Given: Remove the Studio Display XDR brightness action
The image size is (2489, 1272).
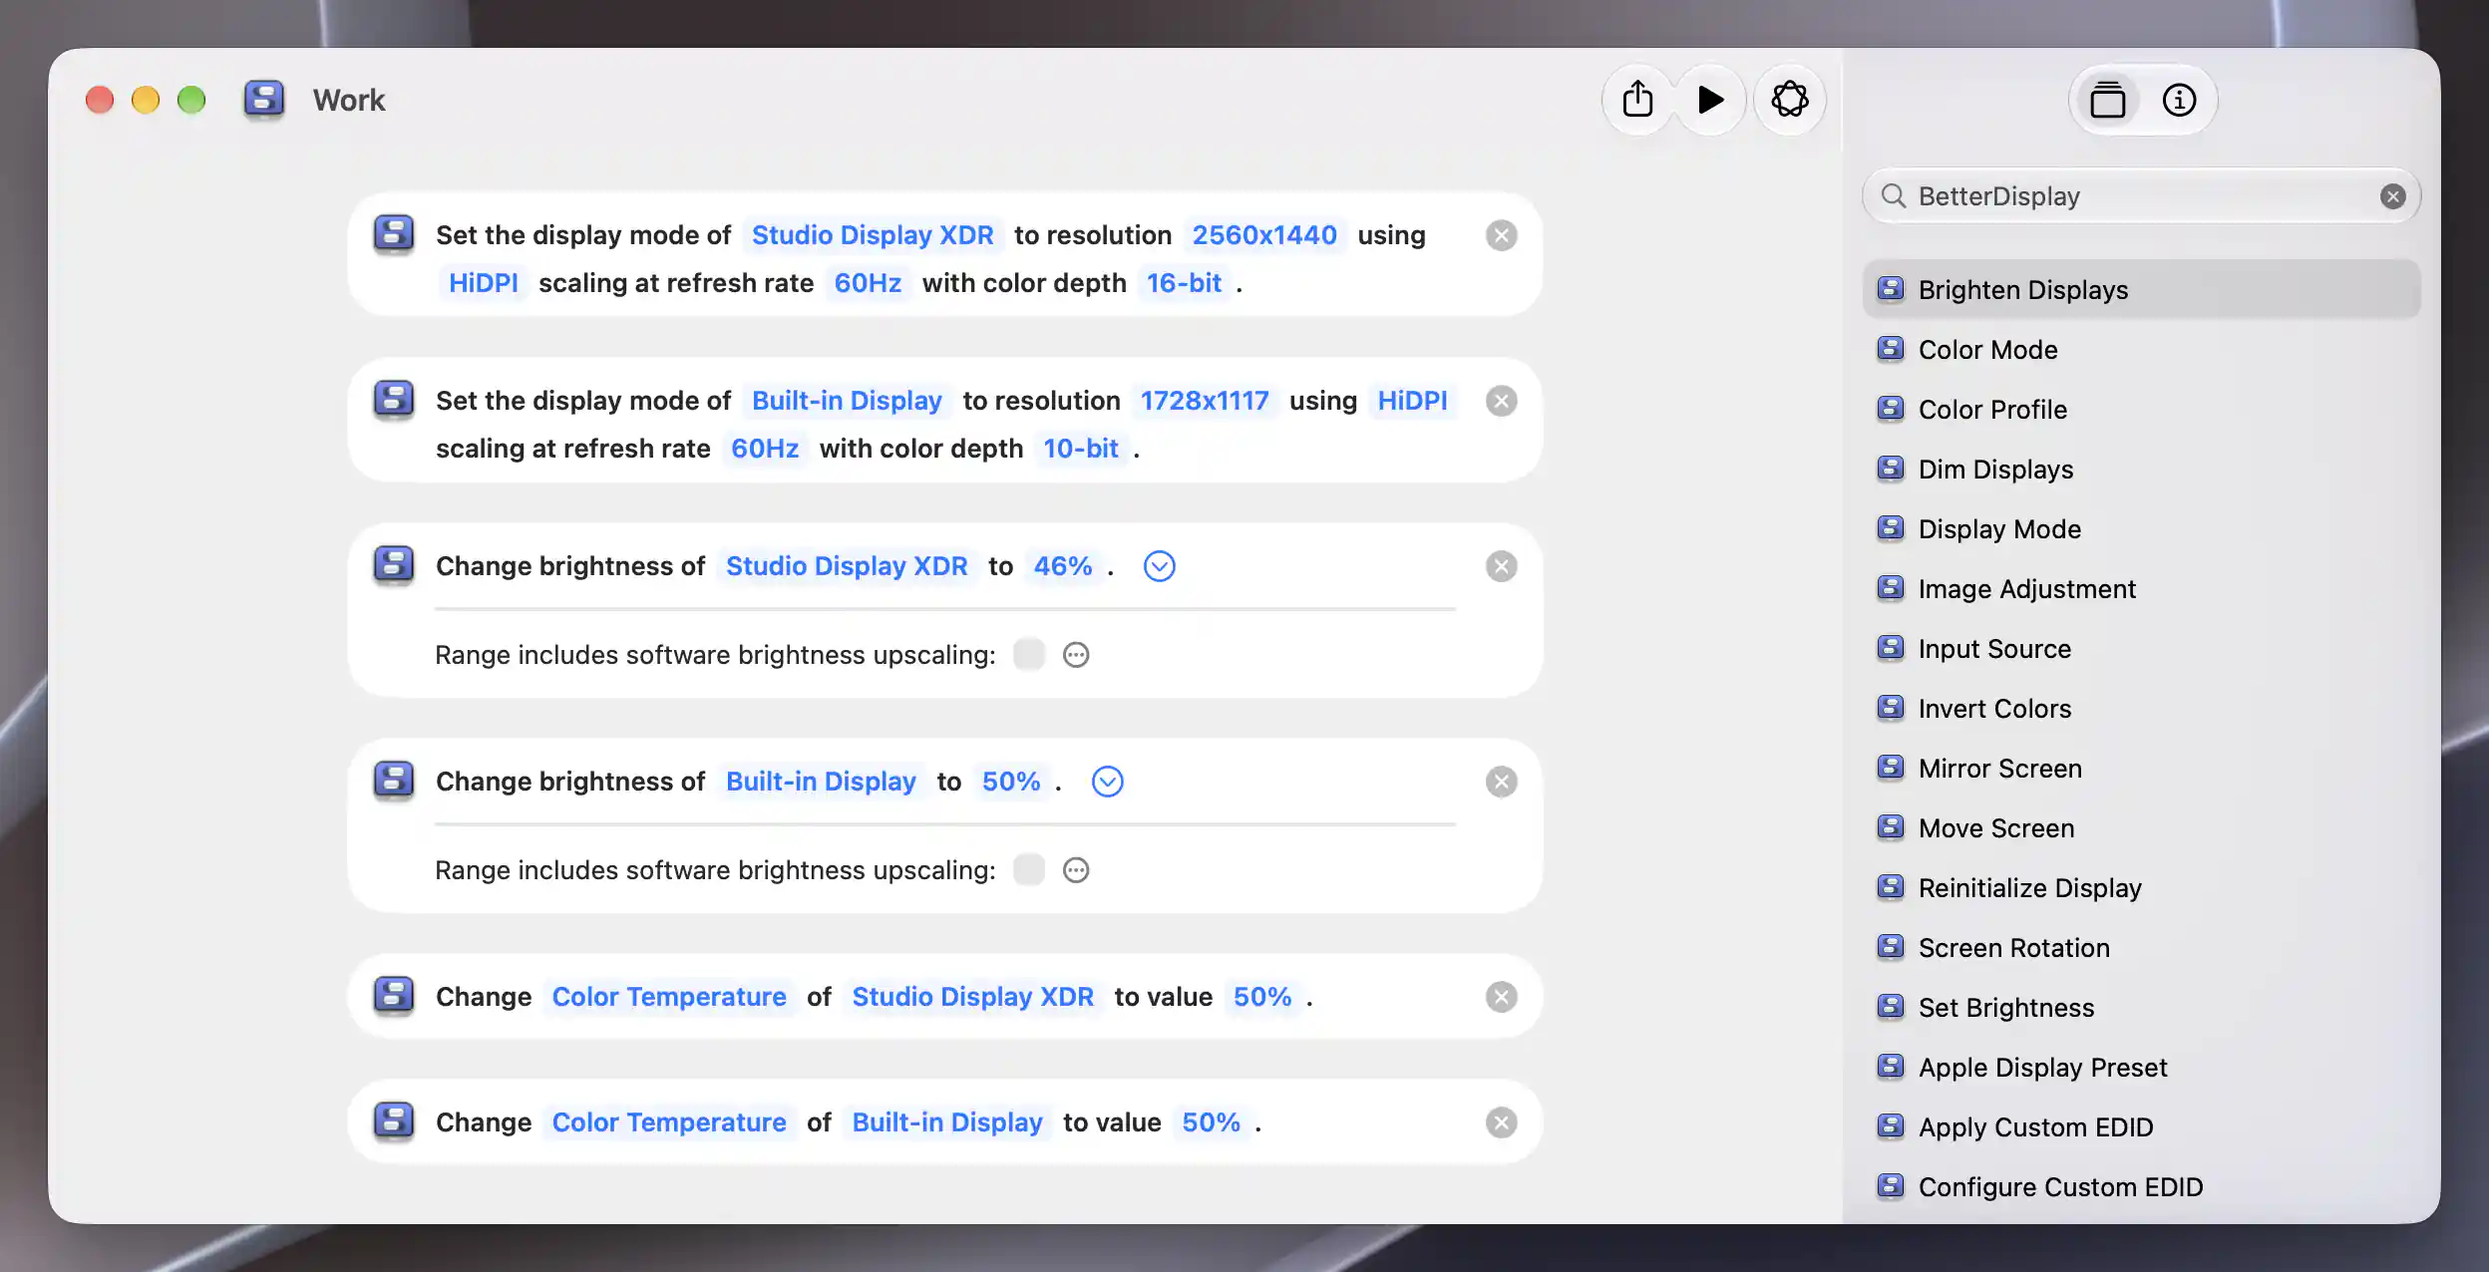Looking at the screenshot, I should pyautogui.click(x=1501, y=566).
